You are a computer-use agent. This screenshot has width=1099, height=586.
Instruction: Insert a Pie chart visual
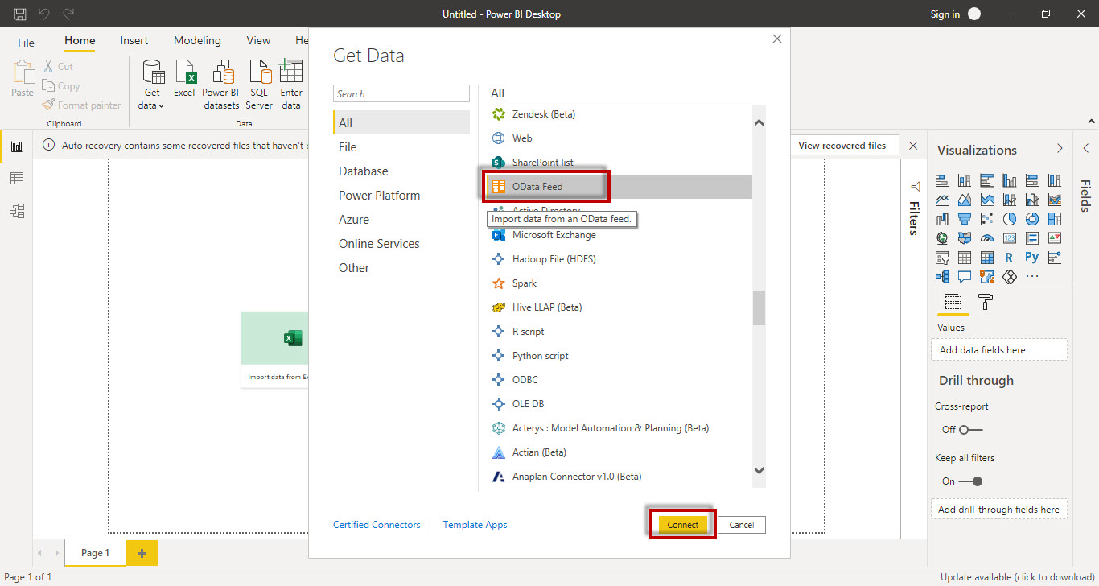[1010, 218]
